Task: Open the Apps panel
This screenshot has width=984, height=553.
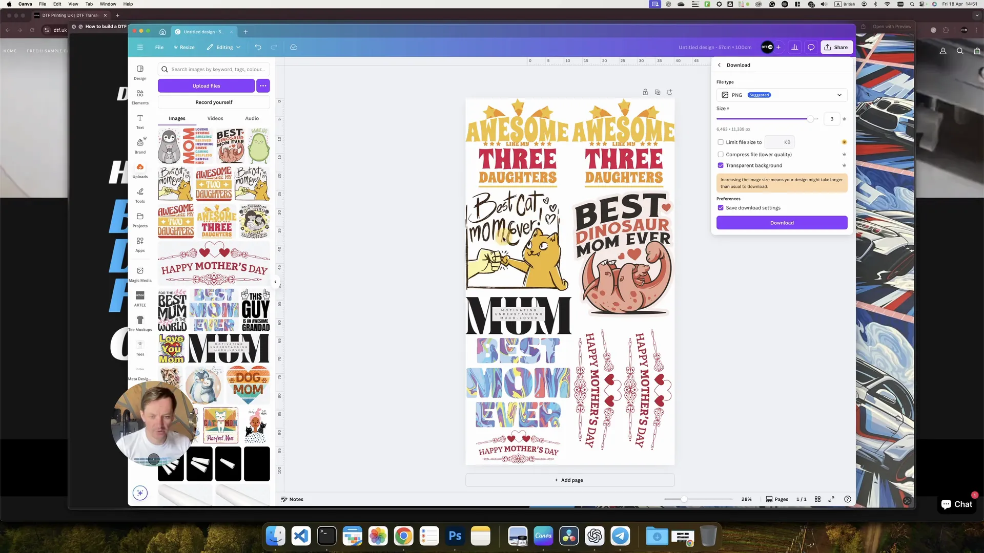Action: click(140, 244)
